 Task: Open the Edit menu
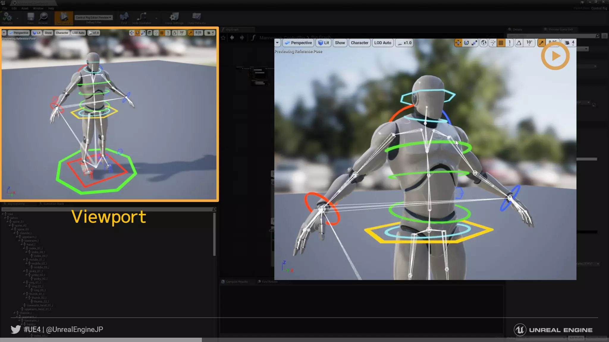point(14,8)
